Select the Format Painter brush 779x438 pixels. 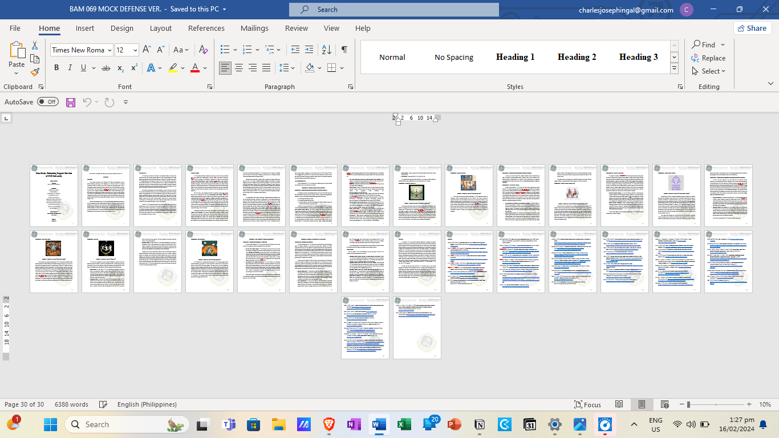(35, 72)
